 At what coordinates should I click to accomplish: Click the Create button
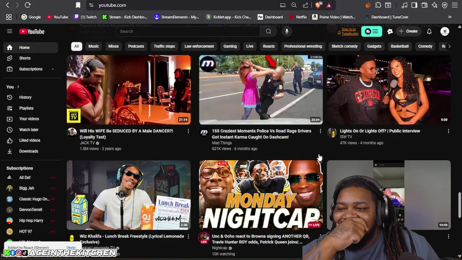[x=408, y=31]
